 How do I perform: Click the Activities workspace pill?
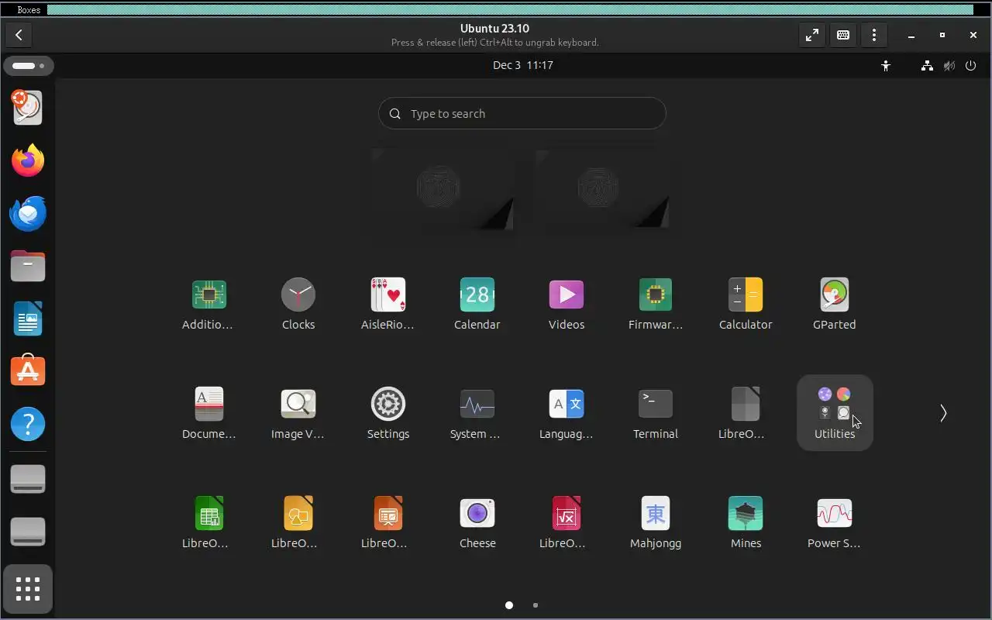click(x=29, y=66)
